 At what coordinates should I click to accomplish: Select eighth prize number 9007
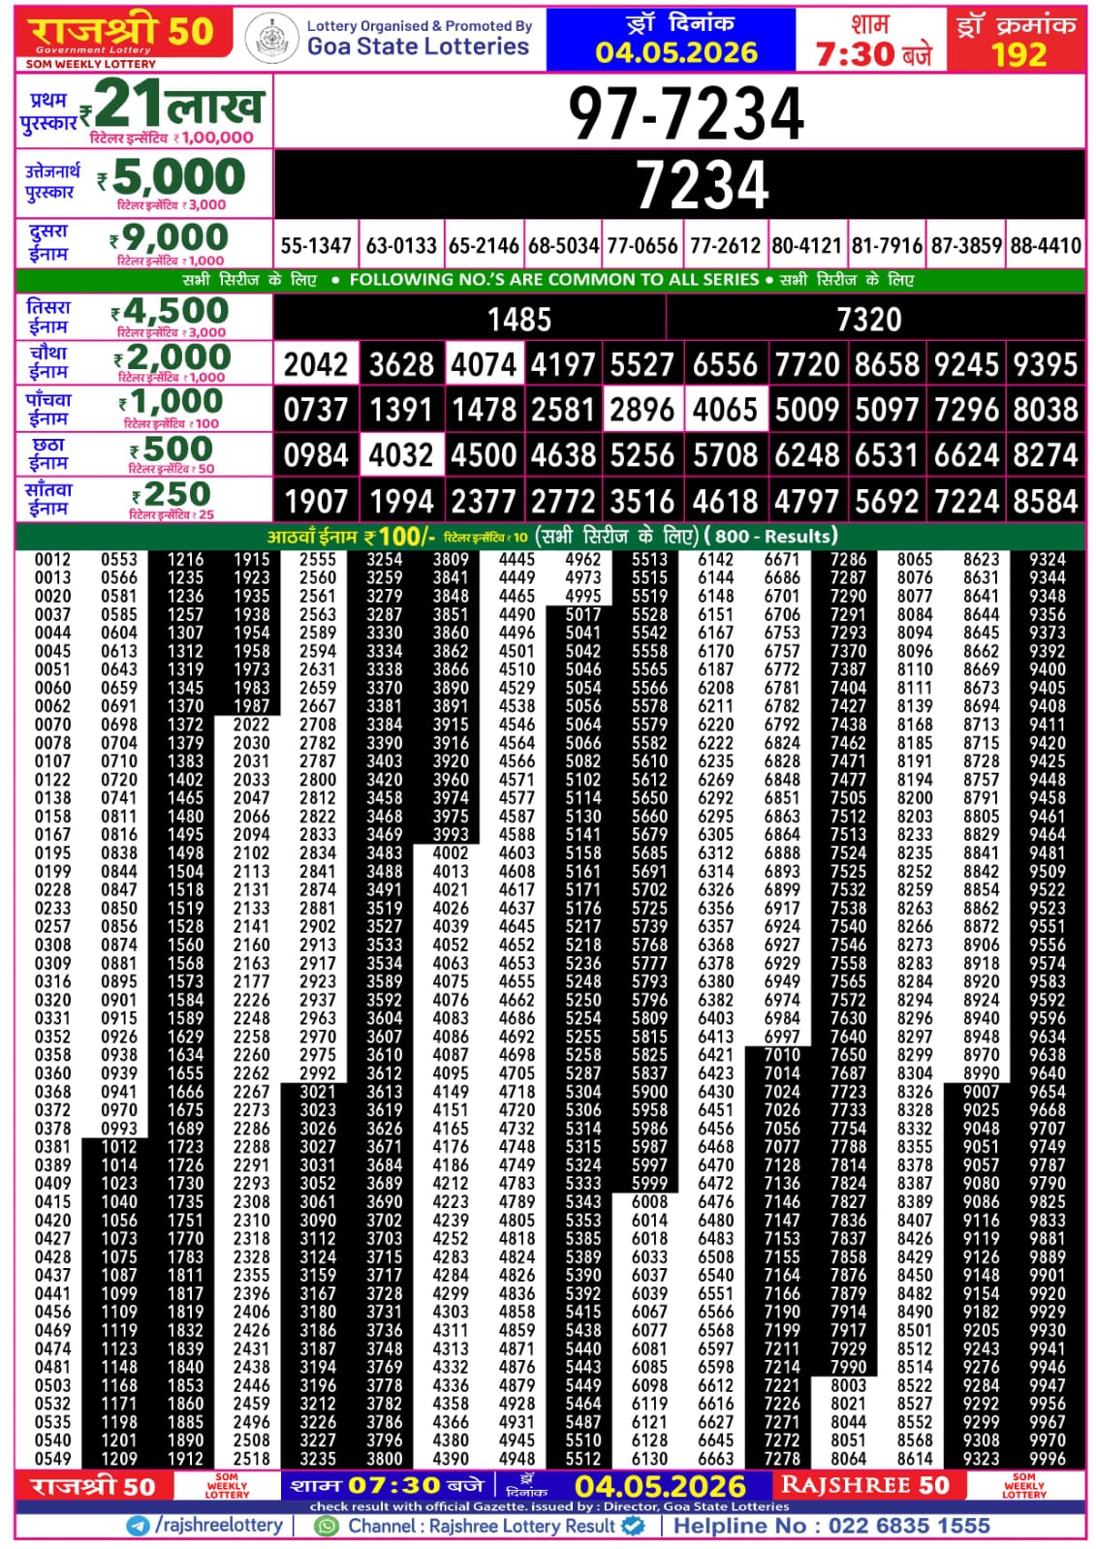(x=981, y=1092)
